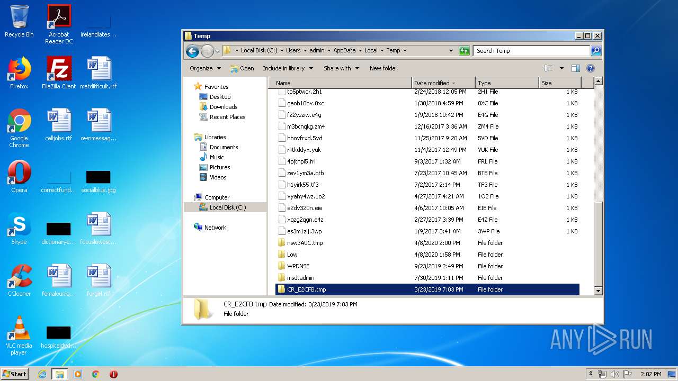Click the AppData breadcrumb segment
Screen dimensions: 678x381
point(344,51)
